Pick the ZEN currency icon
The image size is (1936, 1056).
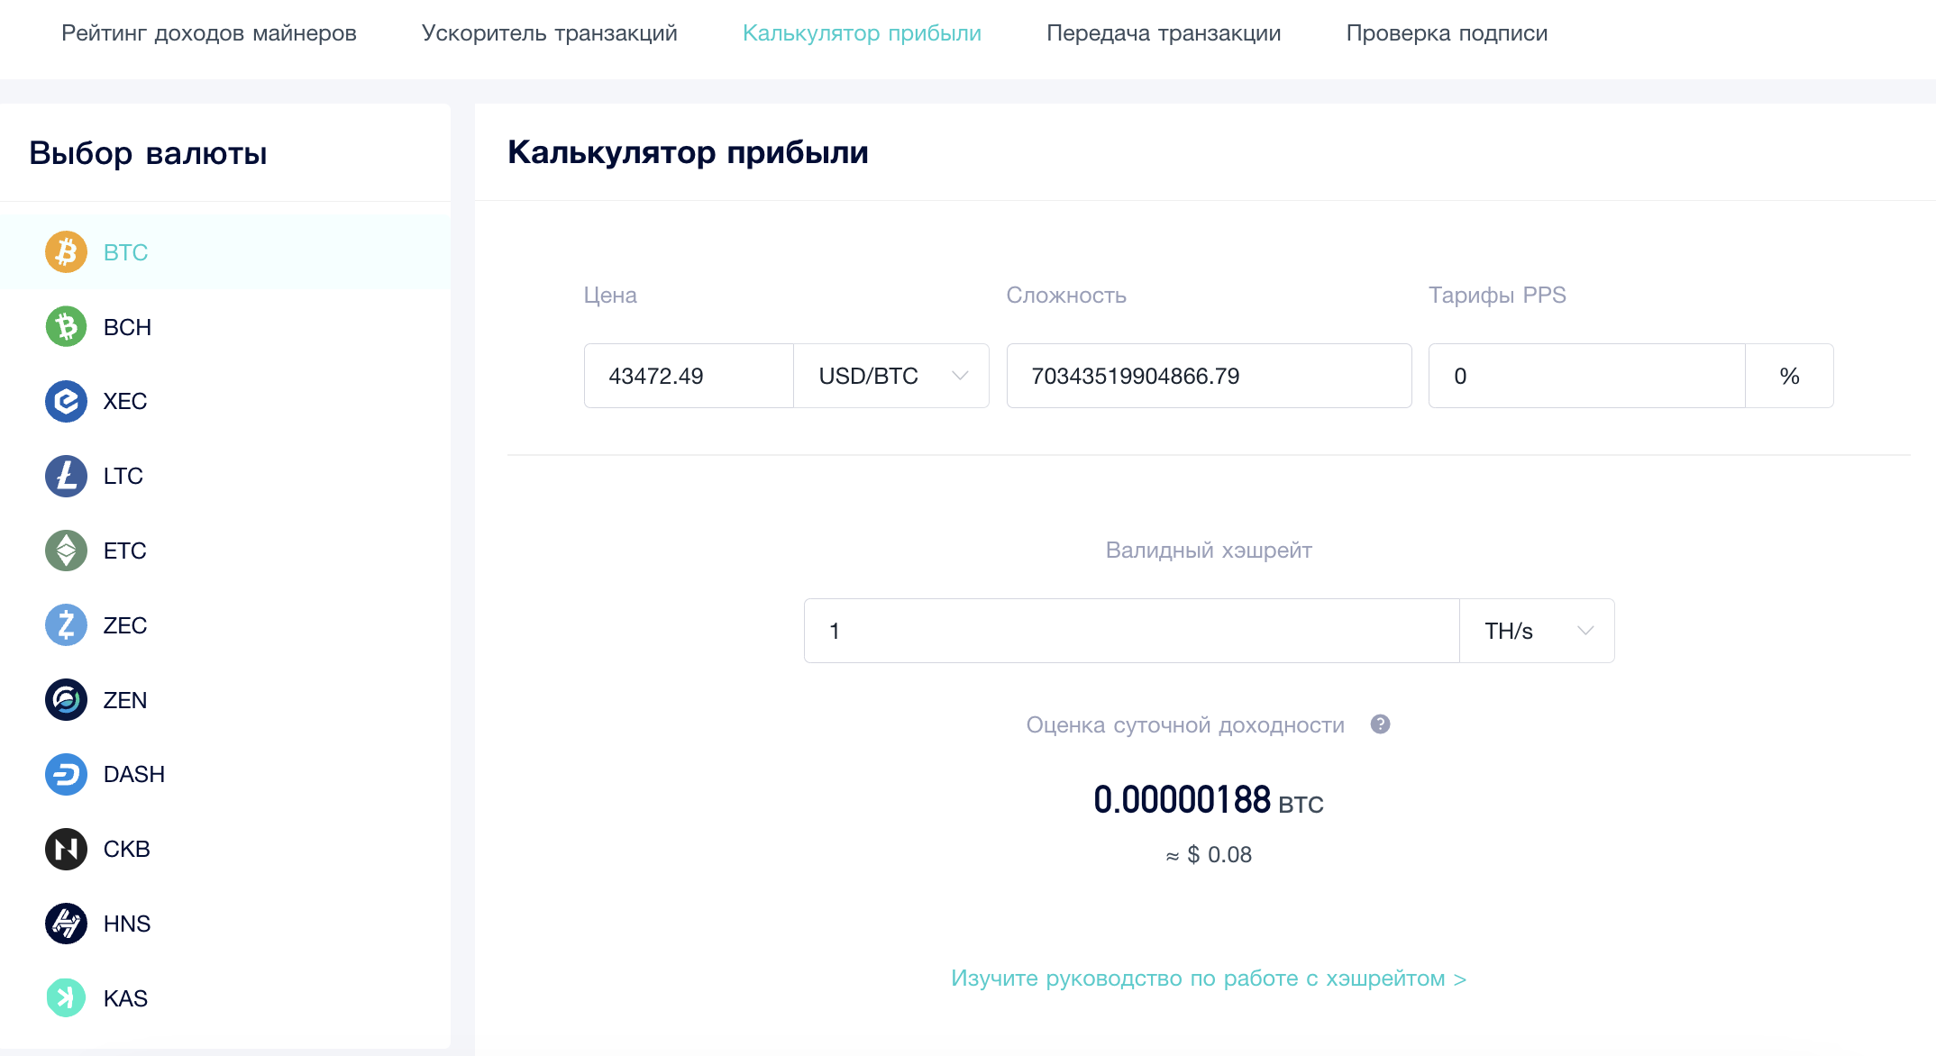(66, 700)
